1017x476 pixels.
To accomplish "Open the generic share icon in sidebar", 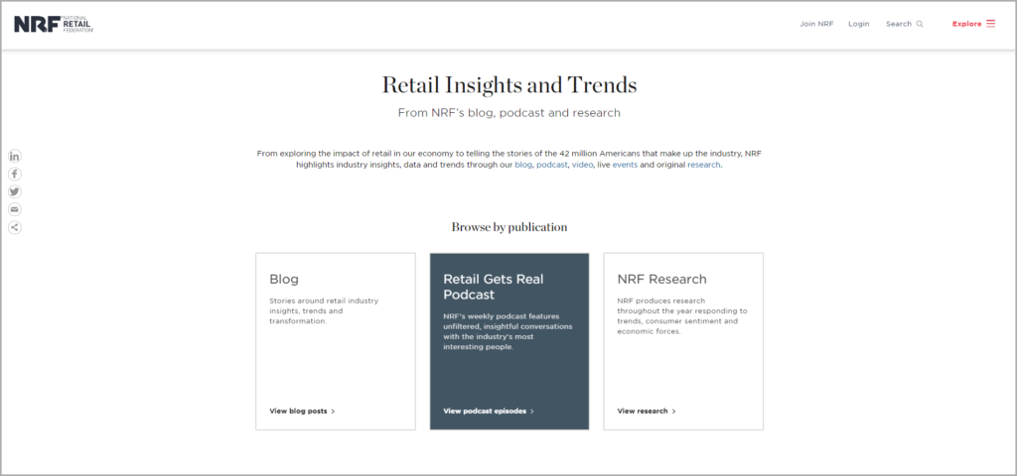I will (14, 227).
